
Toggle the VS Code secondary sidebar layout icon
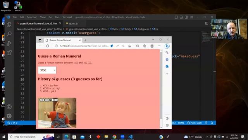tap(186, 17)
